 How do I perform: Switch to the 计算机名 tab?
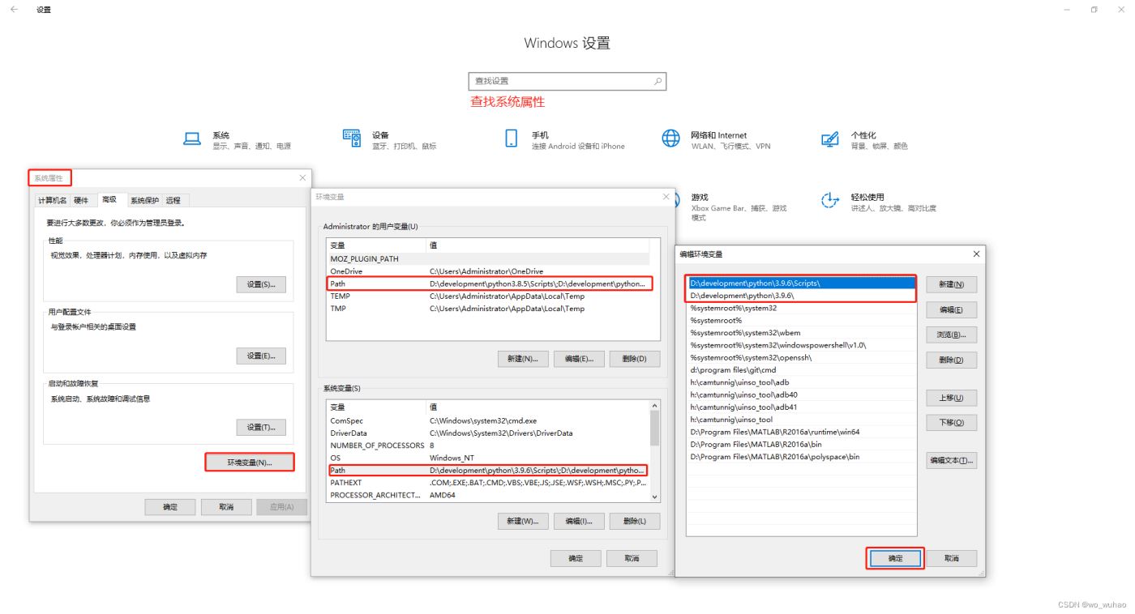click(52, 199)
